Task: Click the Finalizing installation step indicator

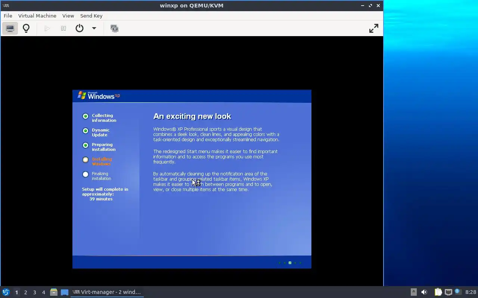Action: 86,174
